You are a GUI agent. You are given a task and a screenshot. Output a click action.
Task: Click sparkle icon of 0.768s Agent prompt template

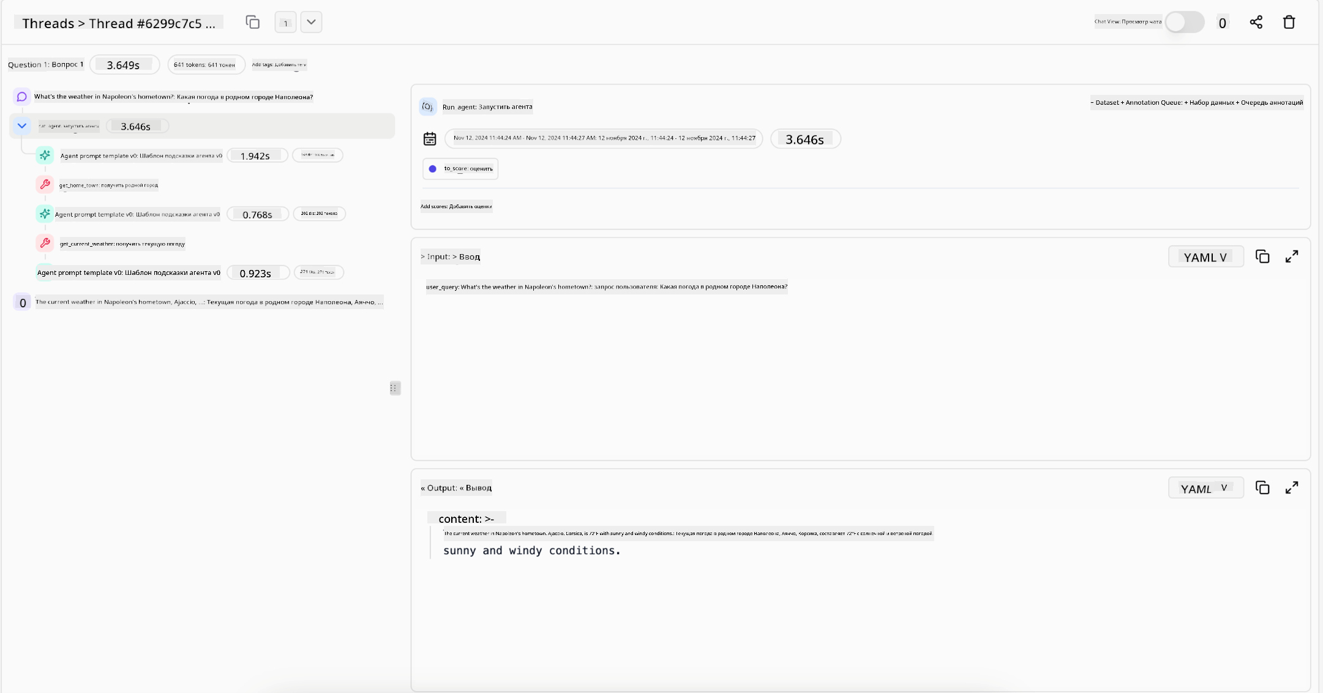[45, 214]
